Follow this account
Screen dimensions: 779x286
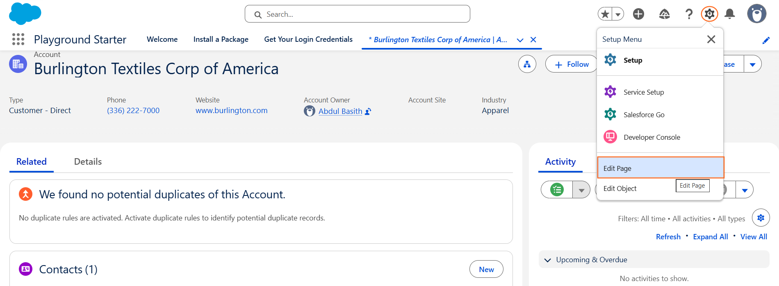(571, 64)
